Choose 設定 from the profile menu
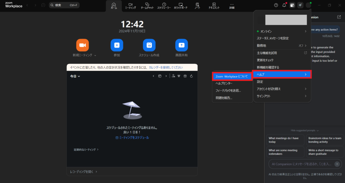This screenshot has height=183, width=345. click(260, 82)
